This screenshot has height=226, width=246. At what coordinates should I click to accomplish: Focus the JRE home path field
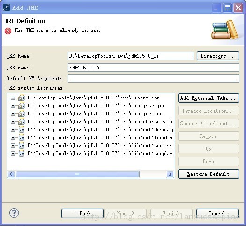click(131, 56)
